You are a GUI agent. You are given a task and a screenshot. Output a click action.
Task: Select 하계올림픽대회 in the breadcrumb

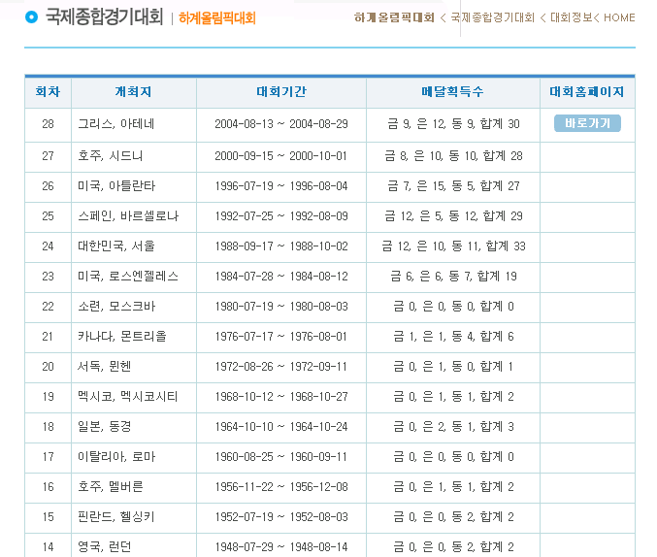pos(394,17)
